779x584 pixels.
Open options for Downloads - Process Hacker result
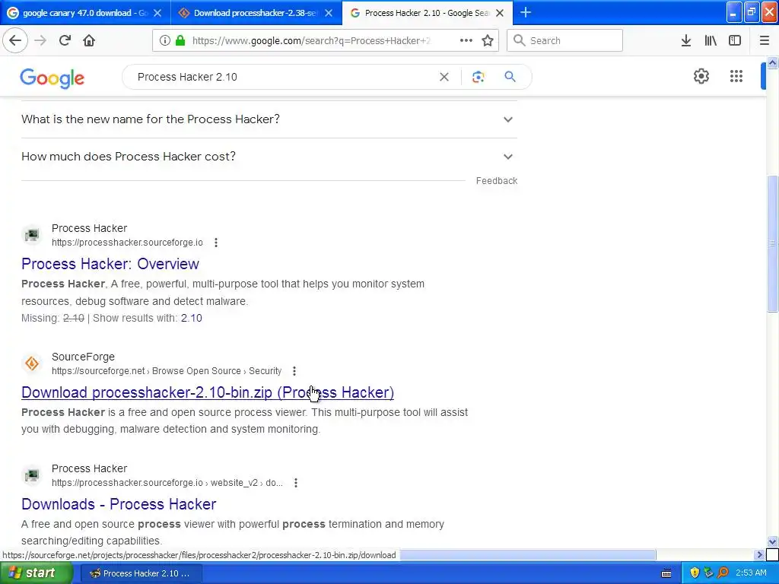click(296, 483)
